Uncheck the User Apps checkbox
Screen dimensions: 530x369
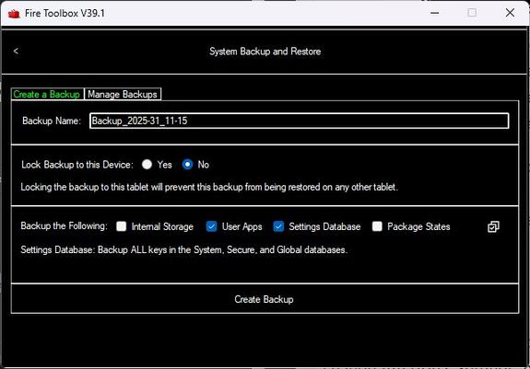pos(212,226)
